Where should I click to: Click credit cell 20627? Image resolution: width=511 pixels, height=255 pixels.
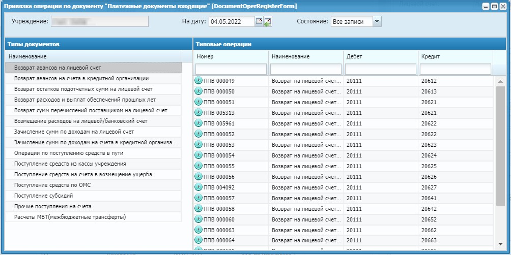[x=456, y=187]
